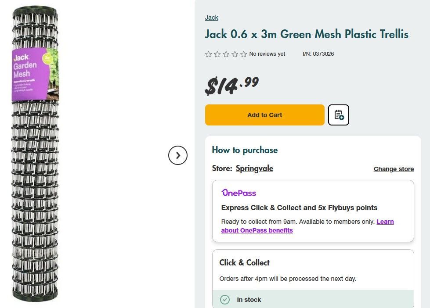
Task: Click the Springvale store link
Action: 254,168
